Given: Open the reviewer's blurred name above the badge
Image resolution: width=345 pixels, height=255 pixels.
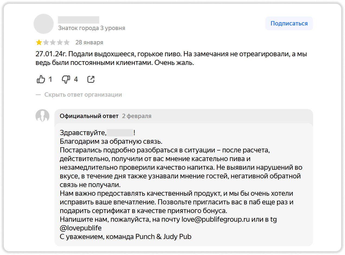Looking at the screenshot, I should (x=79, y=20).
